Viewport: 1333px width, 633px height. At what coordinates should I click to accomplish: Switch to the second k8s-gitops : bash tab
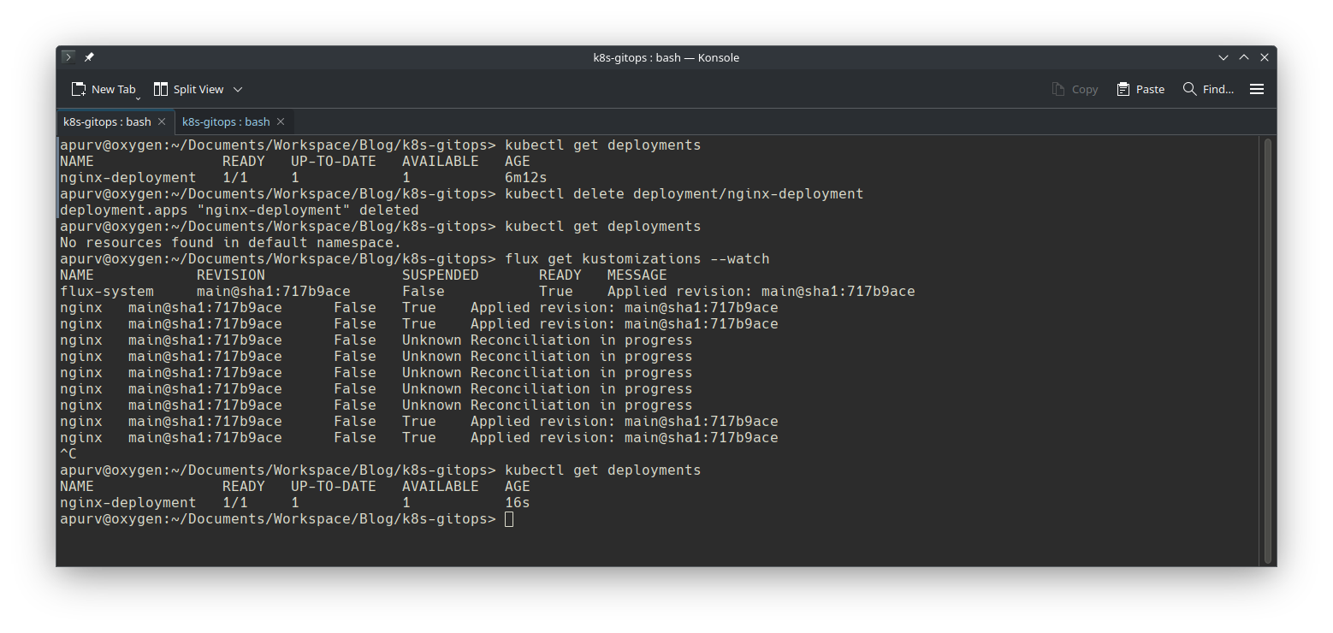(x=225, y=121)
